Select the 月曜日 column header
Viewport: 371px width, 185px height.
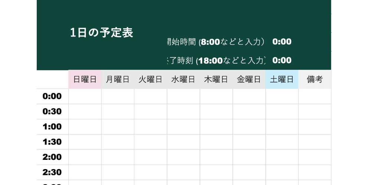[x=118, y=79]
